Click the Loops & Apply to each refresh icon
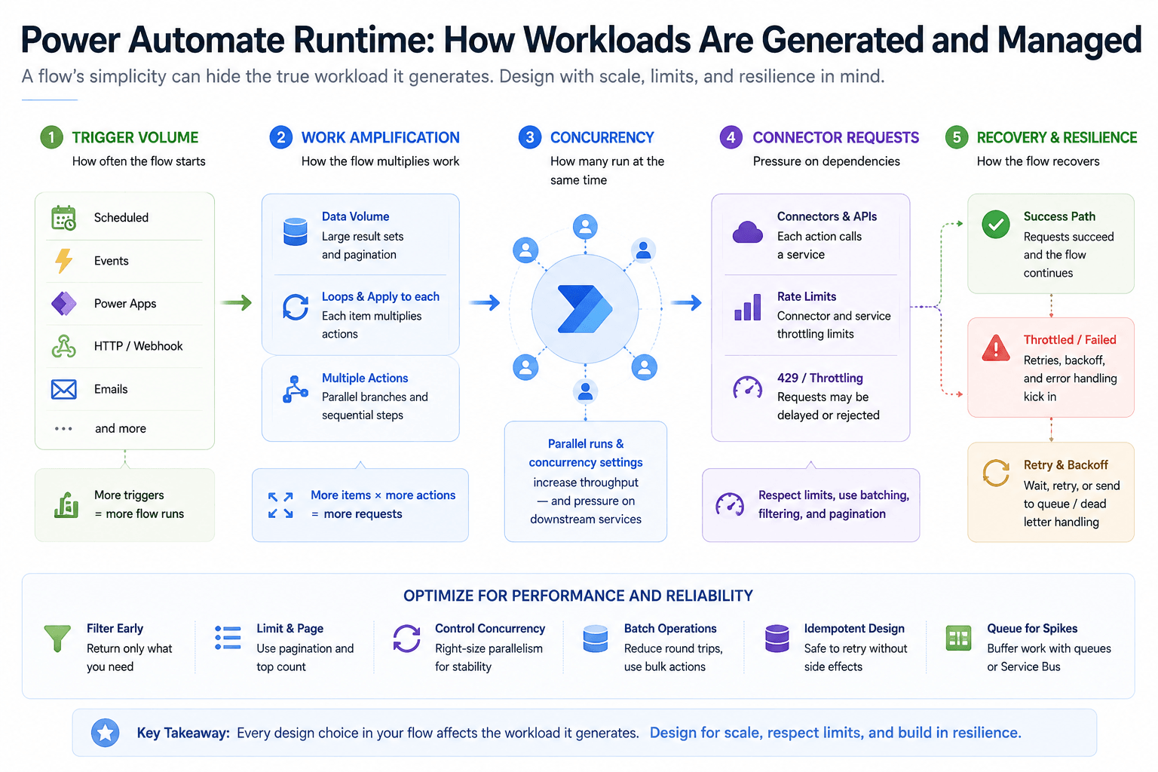1158x772 pixels. (x=295, y=307)
